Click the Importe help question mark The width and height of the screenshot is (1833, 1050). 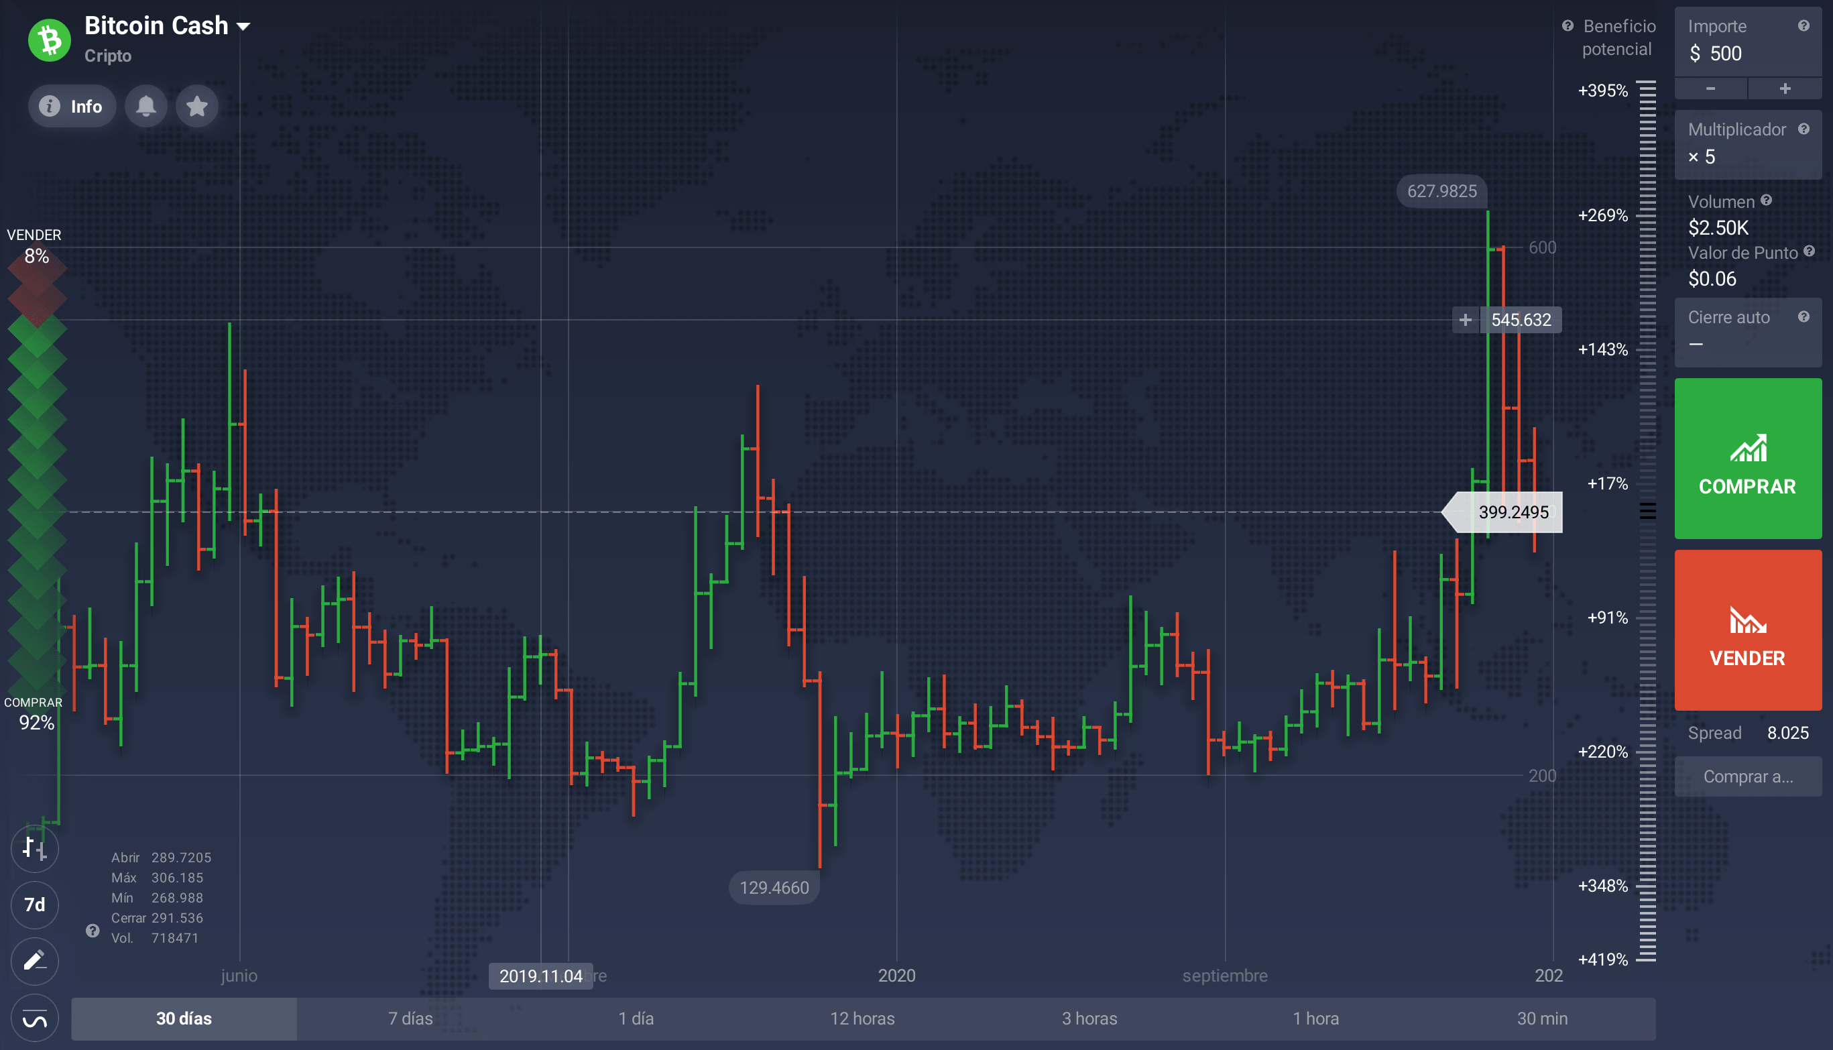(1804, 26)
